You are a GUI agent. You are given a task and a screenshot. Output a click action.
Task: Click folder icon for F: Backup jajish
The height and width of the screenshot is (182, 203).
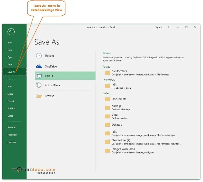[107, 86]
